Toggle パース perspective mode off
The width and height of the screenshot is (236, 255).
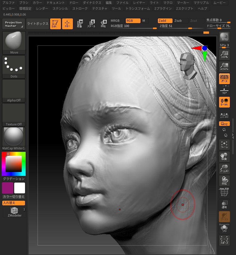(224, 79)
